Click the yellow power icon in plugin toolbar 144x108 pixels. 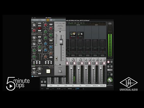pos(48,20)
